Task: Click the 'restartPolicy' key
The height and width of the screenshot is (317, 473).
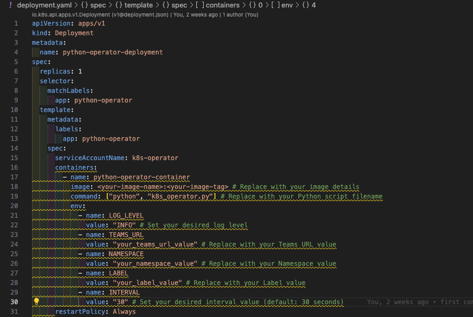Action: coord(80,311)
